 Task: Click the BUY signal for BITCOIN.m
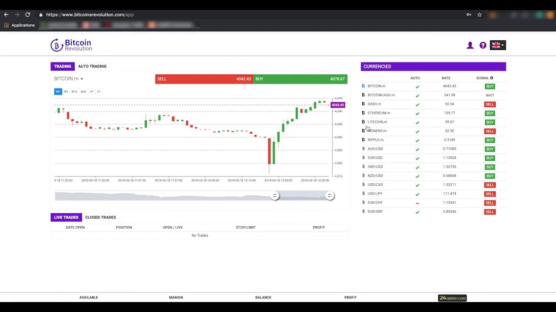coord(490,86)
